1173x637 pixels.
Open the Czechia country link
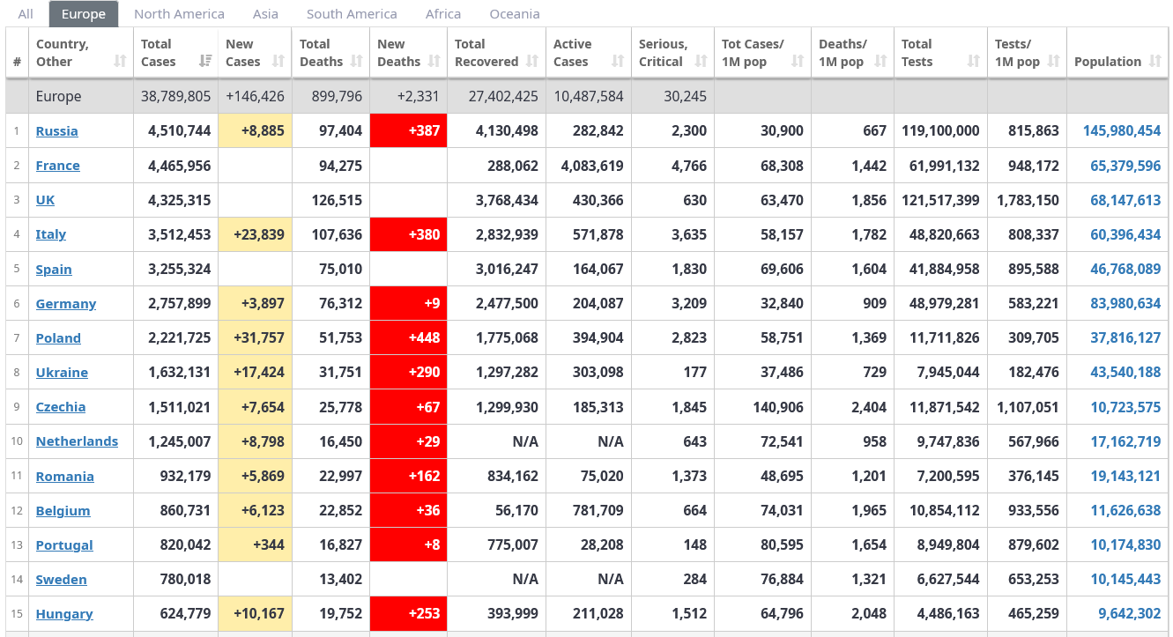[x=61, y=407]
